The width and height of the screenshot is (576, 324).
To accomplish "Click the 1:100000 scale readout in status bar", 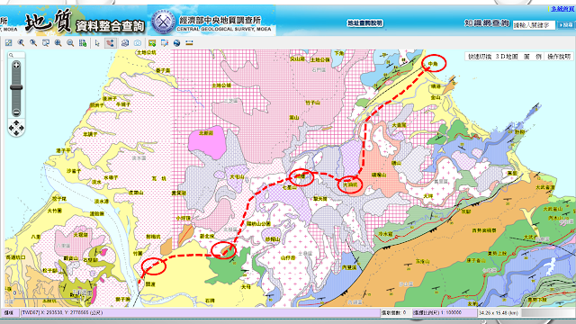I will (444, 312).
